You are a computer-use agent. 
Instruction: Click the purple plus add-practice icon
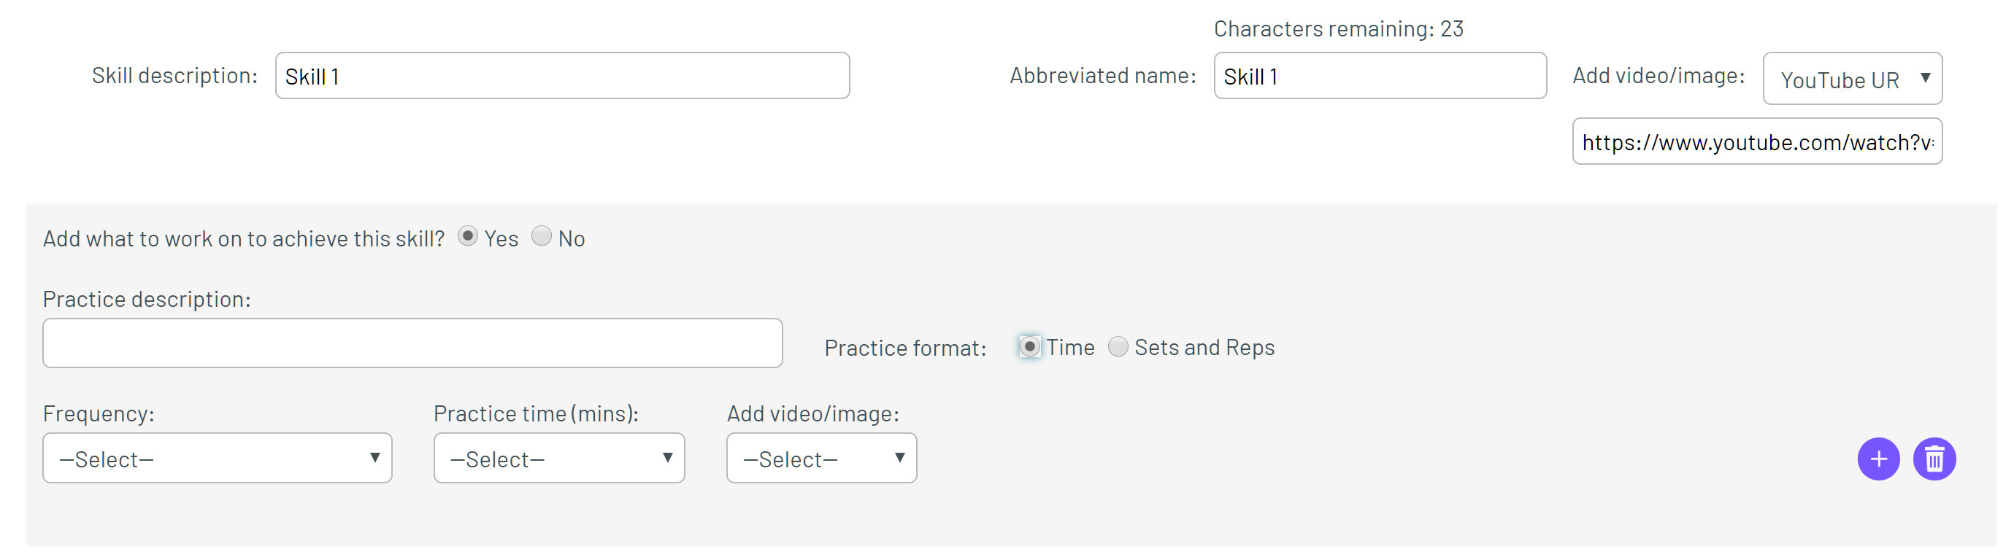tap(1878, 459)
